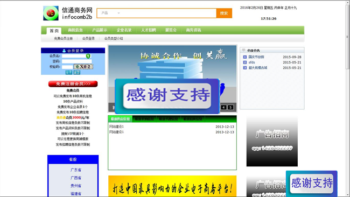This screenshot has height=197, width=350.
Task: Select banner slide number 4
Action: point(223,107)
